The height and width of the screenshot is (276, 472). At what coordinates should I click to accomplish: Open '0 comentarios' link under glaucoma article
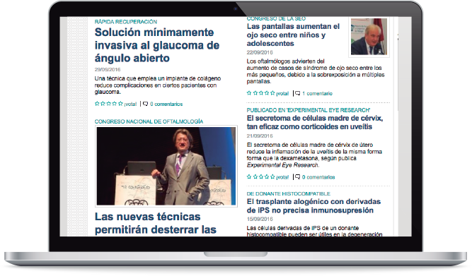point(166,104)
